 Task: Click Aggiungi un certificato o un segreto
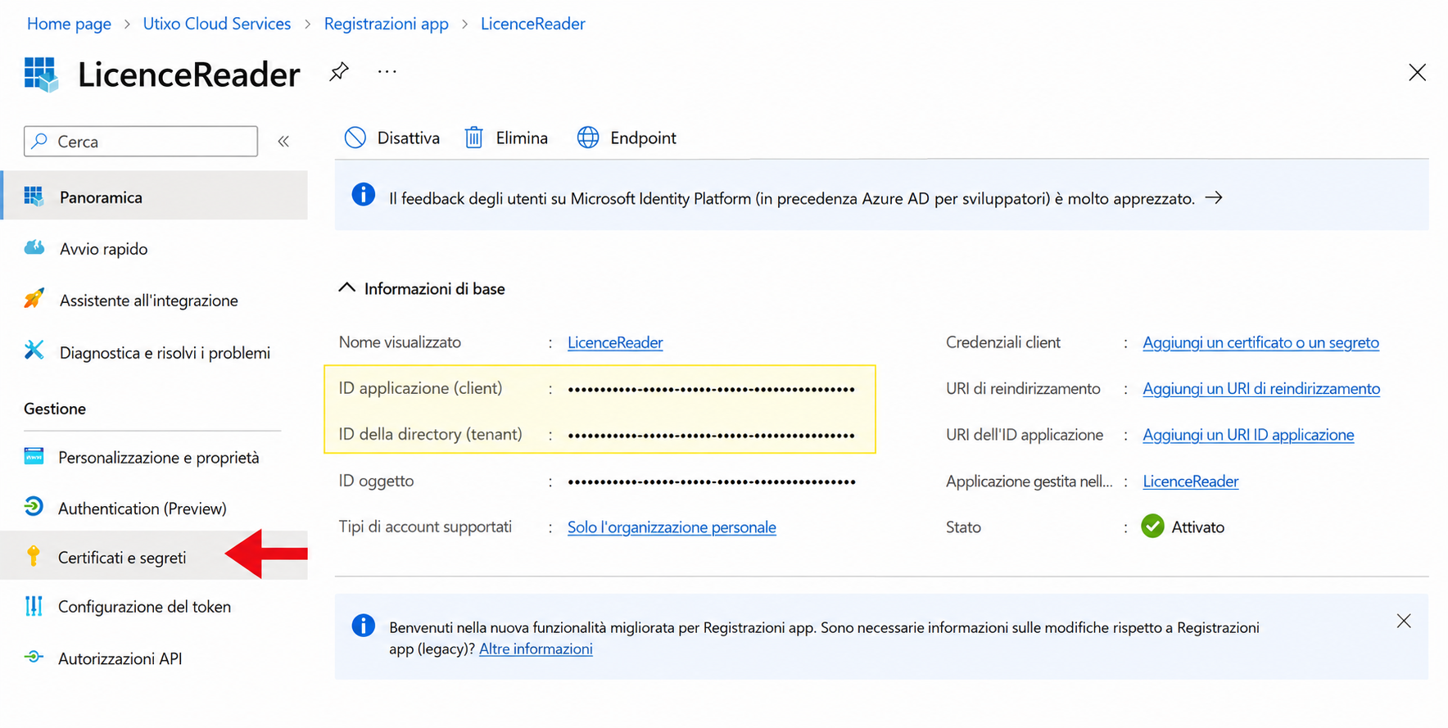1261,342
